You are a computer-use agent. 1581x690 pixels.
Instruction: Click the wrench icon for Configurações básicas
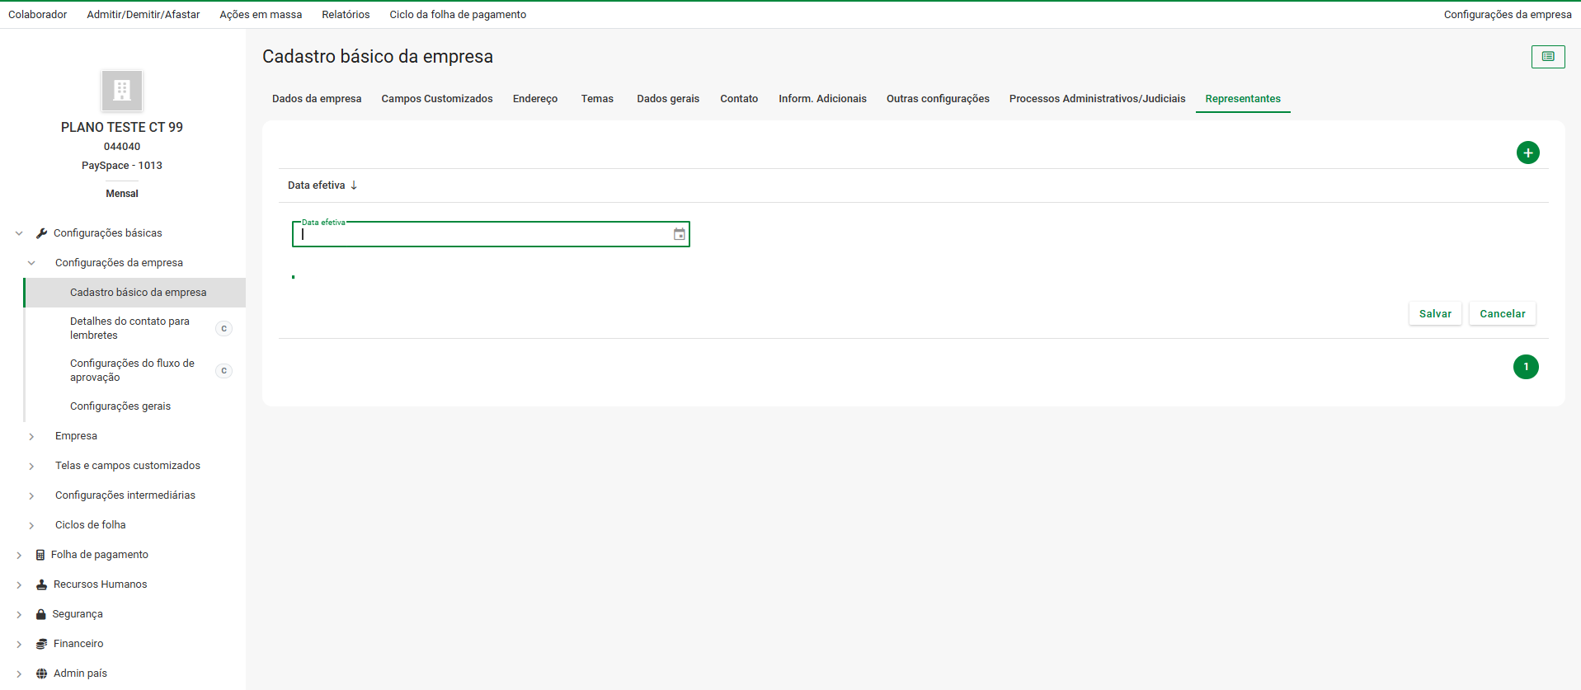click(41, 233)
